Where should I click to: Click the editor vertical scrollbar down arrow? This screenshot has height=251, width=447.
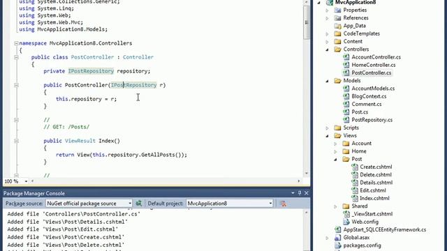click(x=307, y=173)
